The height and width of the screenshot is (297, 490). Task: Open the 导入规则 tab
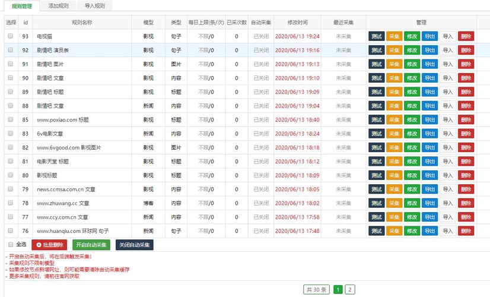(95, 5)
